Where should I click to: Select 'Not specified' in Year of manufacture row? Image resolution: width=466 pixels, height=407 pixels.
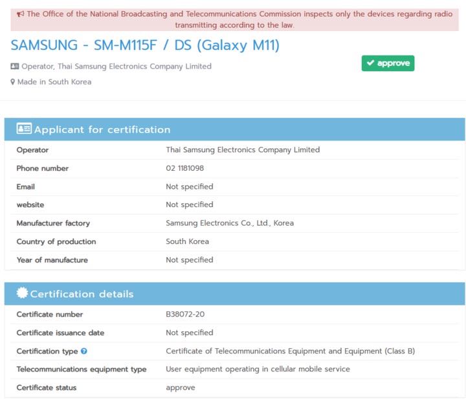click(190, 260)
